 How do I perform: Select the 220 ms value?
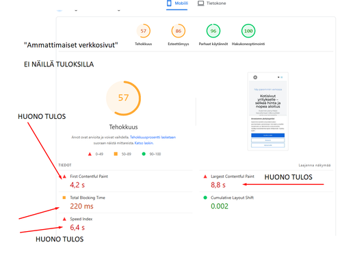pyautogui.click(x=81, y=206)
